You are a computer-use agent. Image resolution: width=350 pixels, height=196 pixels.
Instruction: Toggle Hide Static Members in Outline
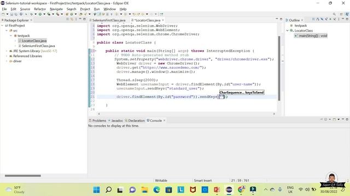point(326,20)
